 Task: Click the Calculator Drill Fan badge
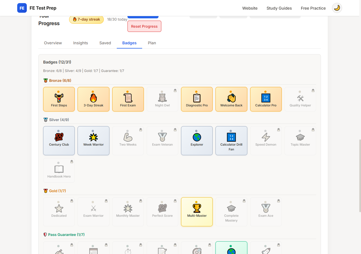click(231, 141)
